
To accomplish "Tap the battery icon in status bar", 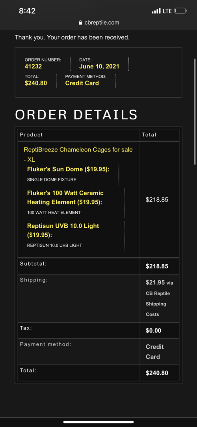I will click(180, 11).
